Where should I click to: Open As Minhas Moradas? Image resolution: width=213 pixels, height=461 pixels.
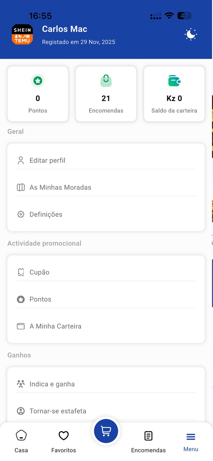pos(106,187)
